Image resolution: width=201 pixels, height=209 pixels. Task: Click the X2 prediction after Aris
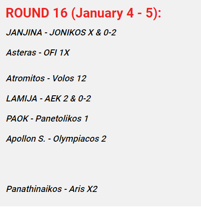point(92,189)
